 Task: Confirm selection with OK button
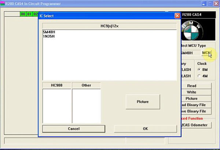coord(145,129)
